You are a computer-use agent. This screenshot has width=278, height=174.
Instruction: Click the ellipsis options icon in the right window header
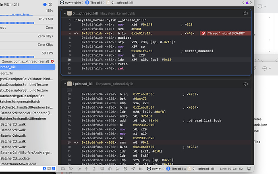(x=260, y=6)
